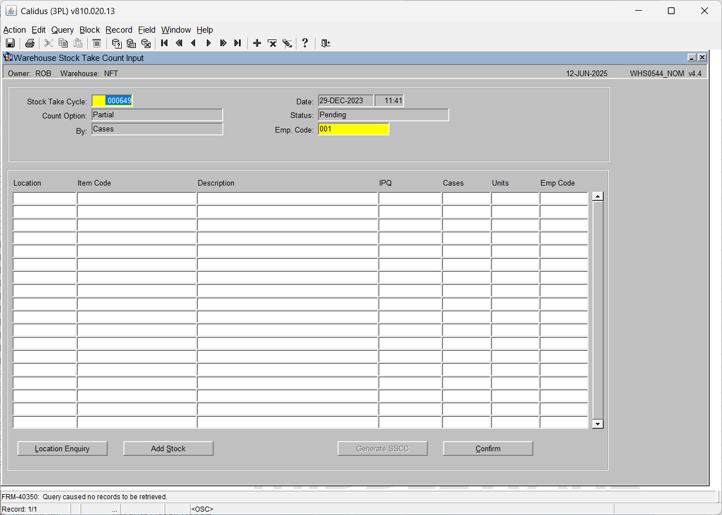Click the Exit door icon in toolbar
The width and height of the screenshot is (722, 515).
point(326,43)
